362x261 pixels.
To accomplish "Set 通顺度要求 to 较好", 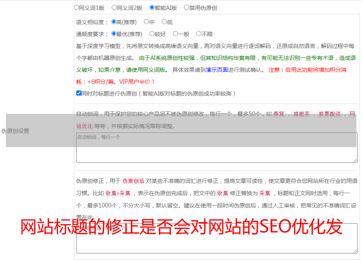I will [x=152, y=34].
